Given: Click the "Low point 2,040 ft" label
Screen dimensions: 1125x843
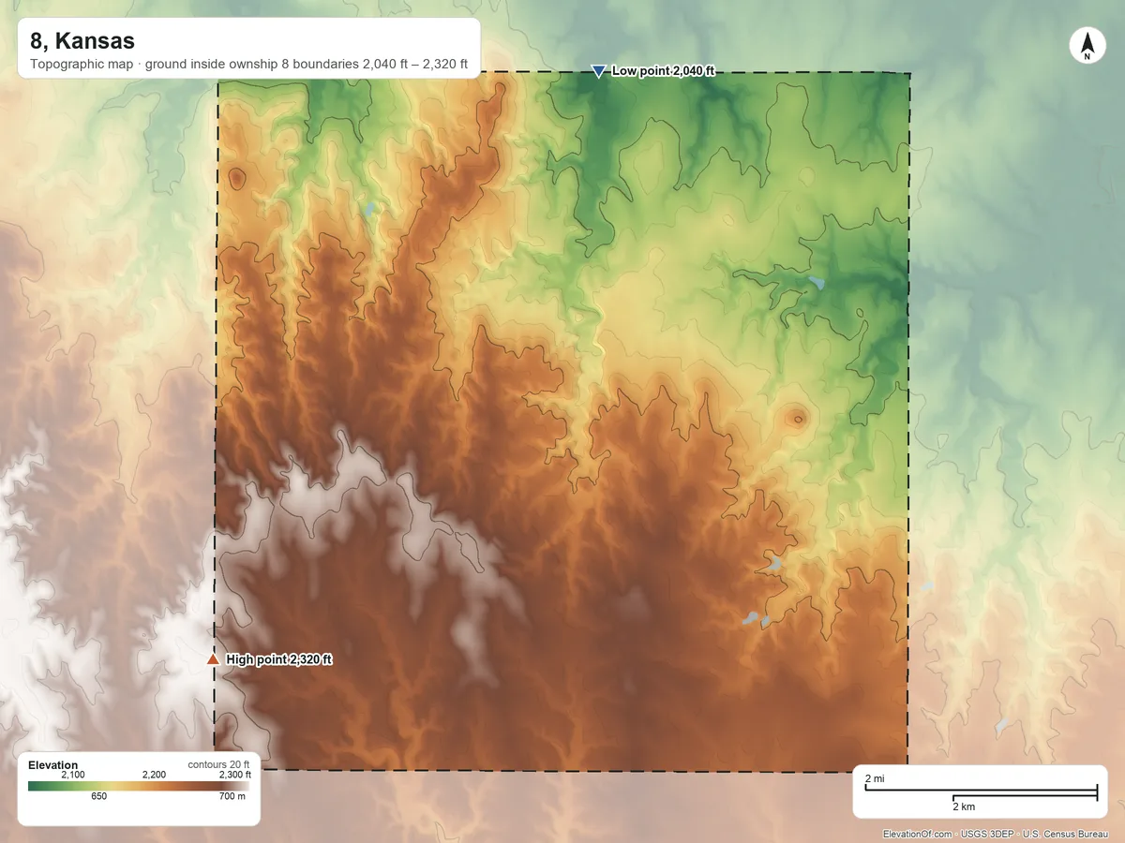Looking at the screenshot, I should (663, 71).
